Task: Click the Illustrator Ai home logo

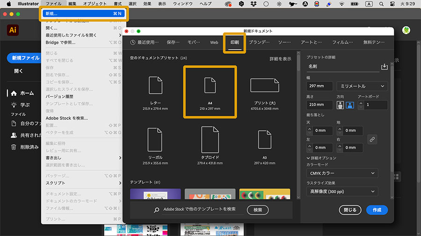Action: coord(13,30)
